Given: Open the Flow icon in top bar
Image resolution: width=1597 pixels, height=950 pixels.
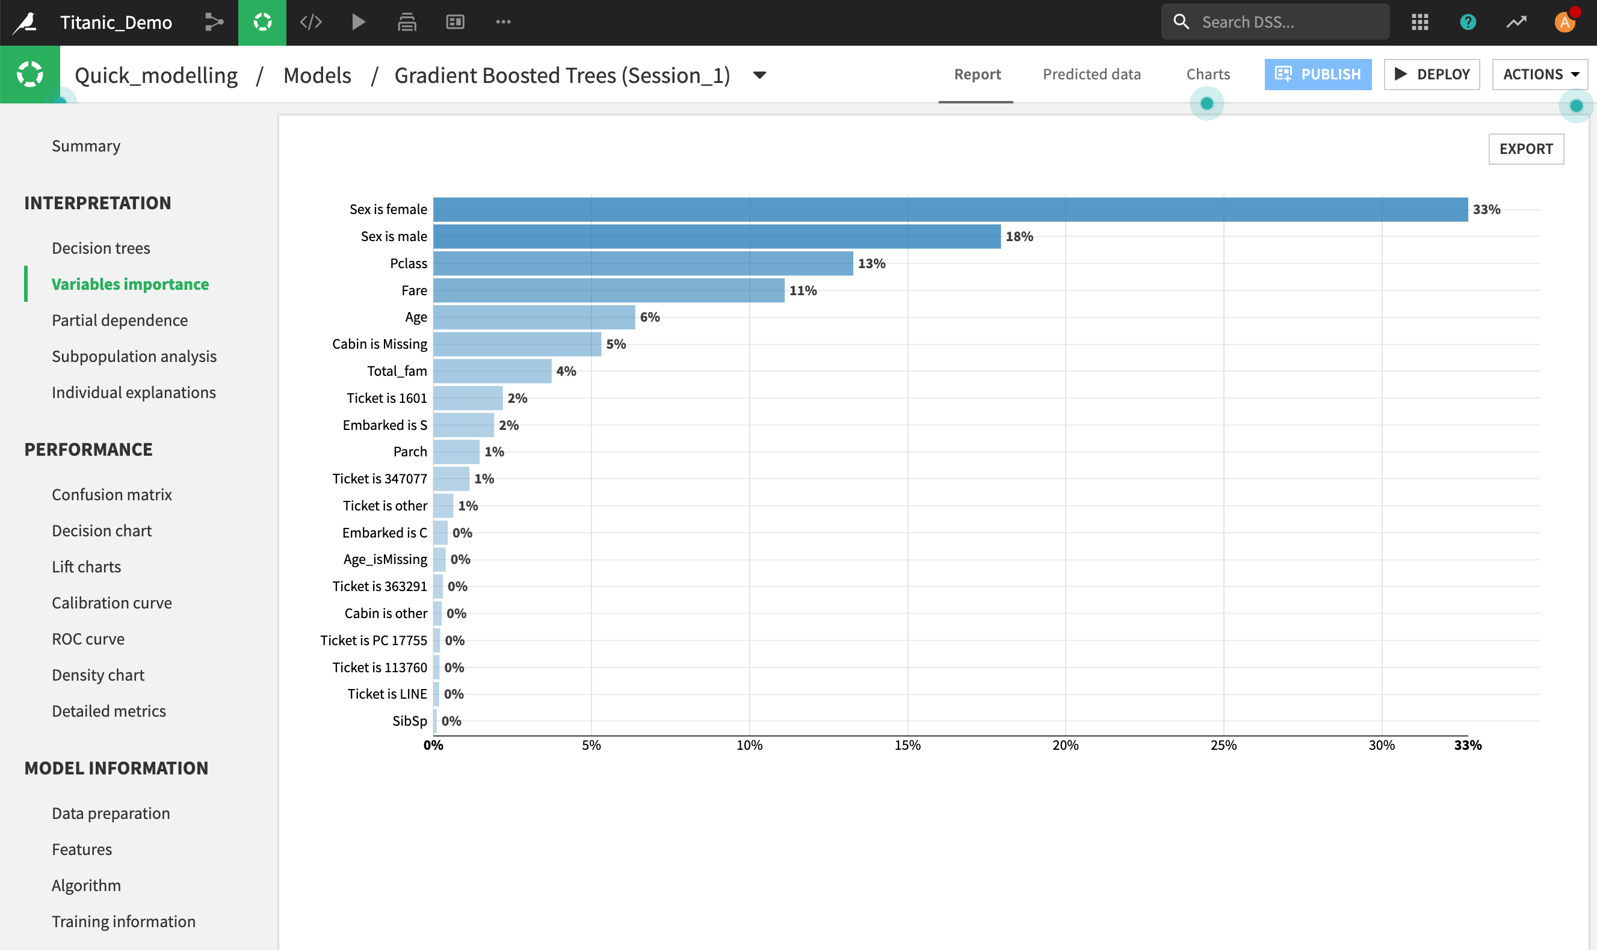Looking at the screenshot, I should point(214,22).
